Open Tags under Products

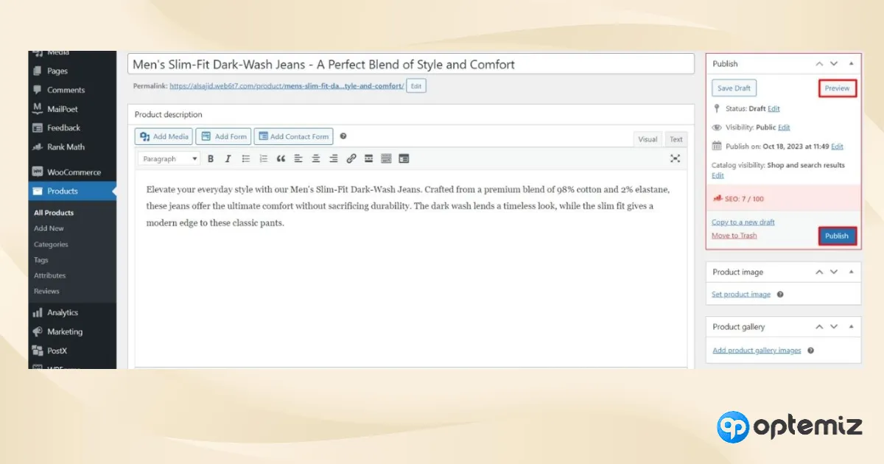tap(41, 260)
